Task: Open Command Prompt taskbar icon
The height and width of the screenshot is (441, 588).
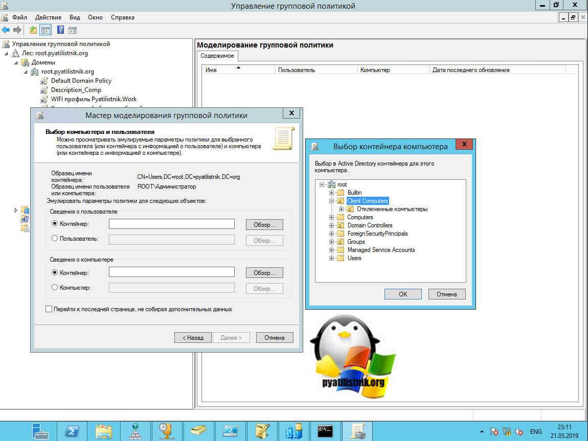Action: pyautogui.click(x=325, y=431)
